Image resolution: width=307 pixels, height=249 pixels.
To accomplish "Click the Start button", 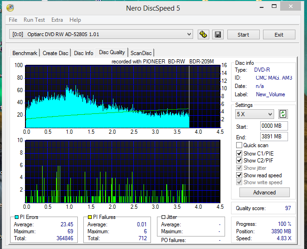I will click(244, 35).
